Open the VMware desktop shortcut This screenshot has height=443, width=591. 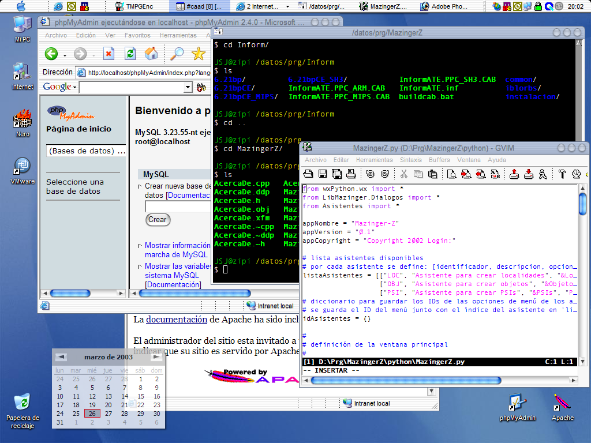pos(23,171)
